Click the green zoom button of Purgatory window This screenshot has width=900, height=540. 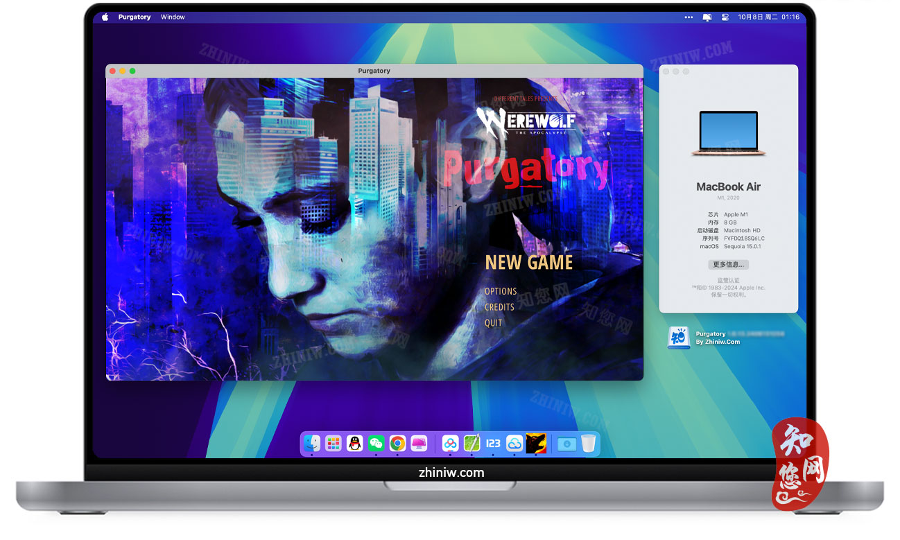coord(132,71)
